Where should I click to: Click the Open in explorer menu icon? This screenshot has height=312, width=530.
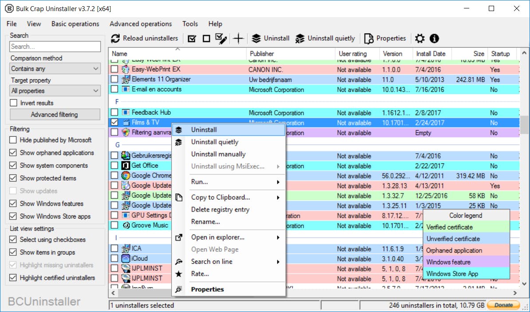[x=179, y=238]
